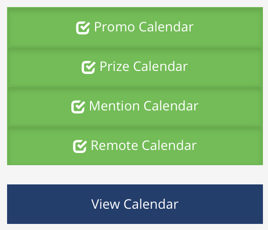Uncheck the checkbox beside Remote Calendar
268x230 pixels.
pos(80,146)
